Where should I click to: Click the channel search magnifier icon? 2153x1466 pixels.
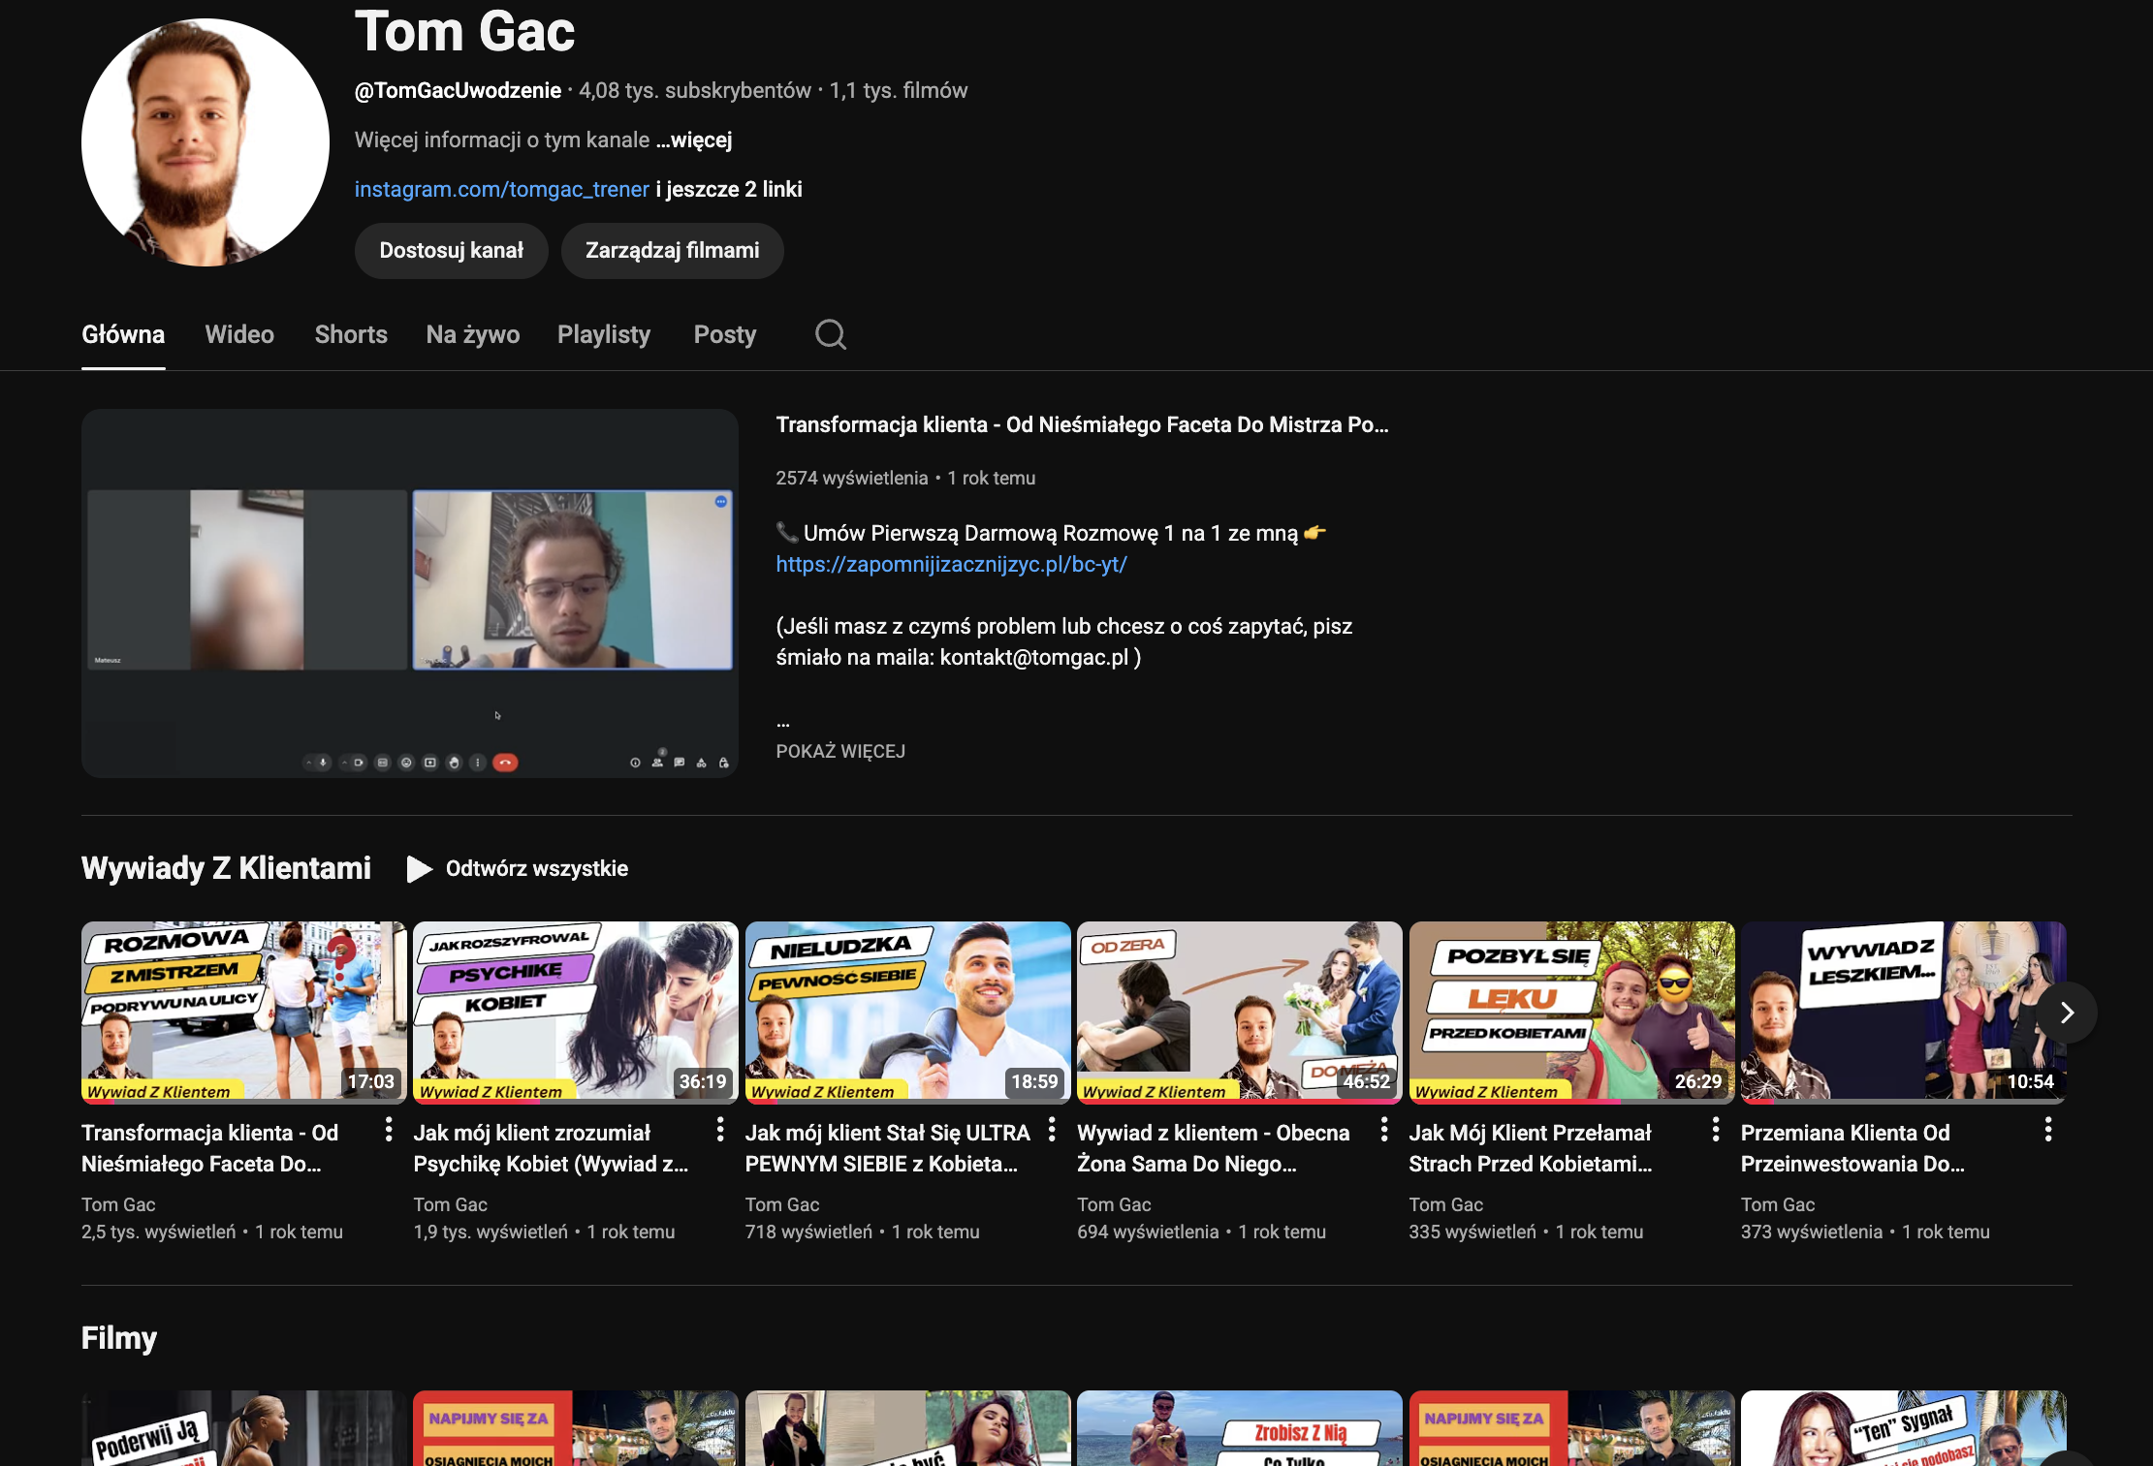[830, 334]
